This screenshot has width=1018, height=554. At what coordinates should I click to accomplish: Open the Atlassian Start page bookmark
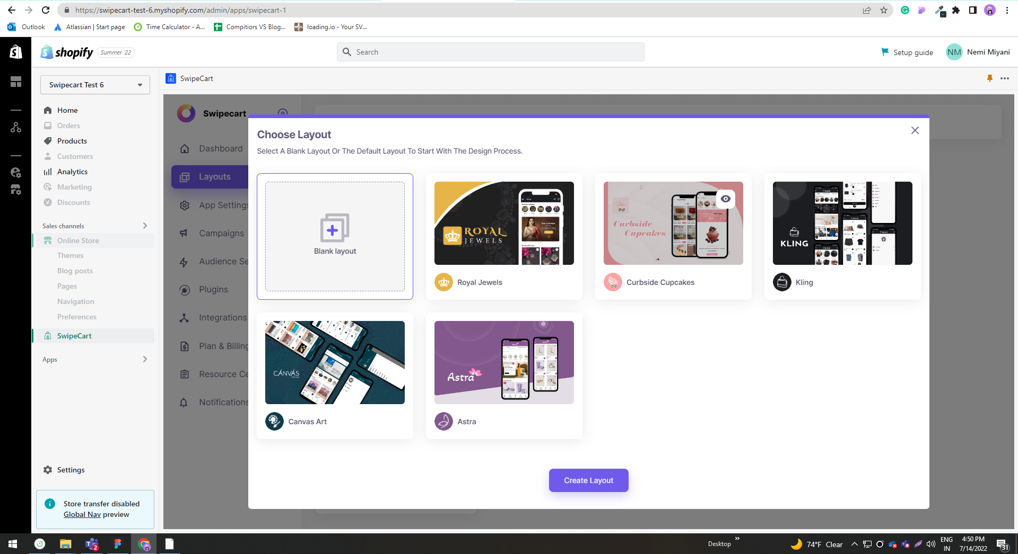point(90,27)
